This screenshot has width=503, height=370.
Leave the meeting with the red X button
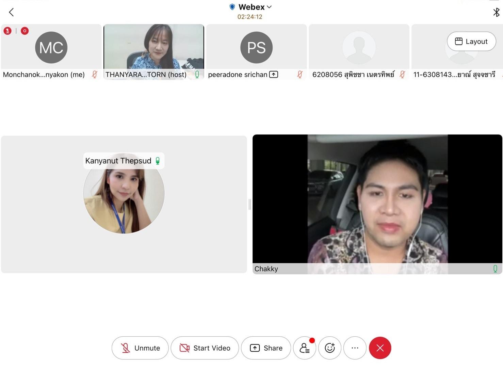tap(380, 348)
